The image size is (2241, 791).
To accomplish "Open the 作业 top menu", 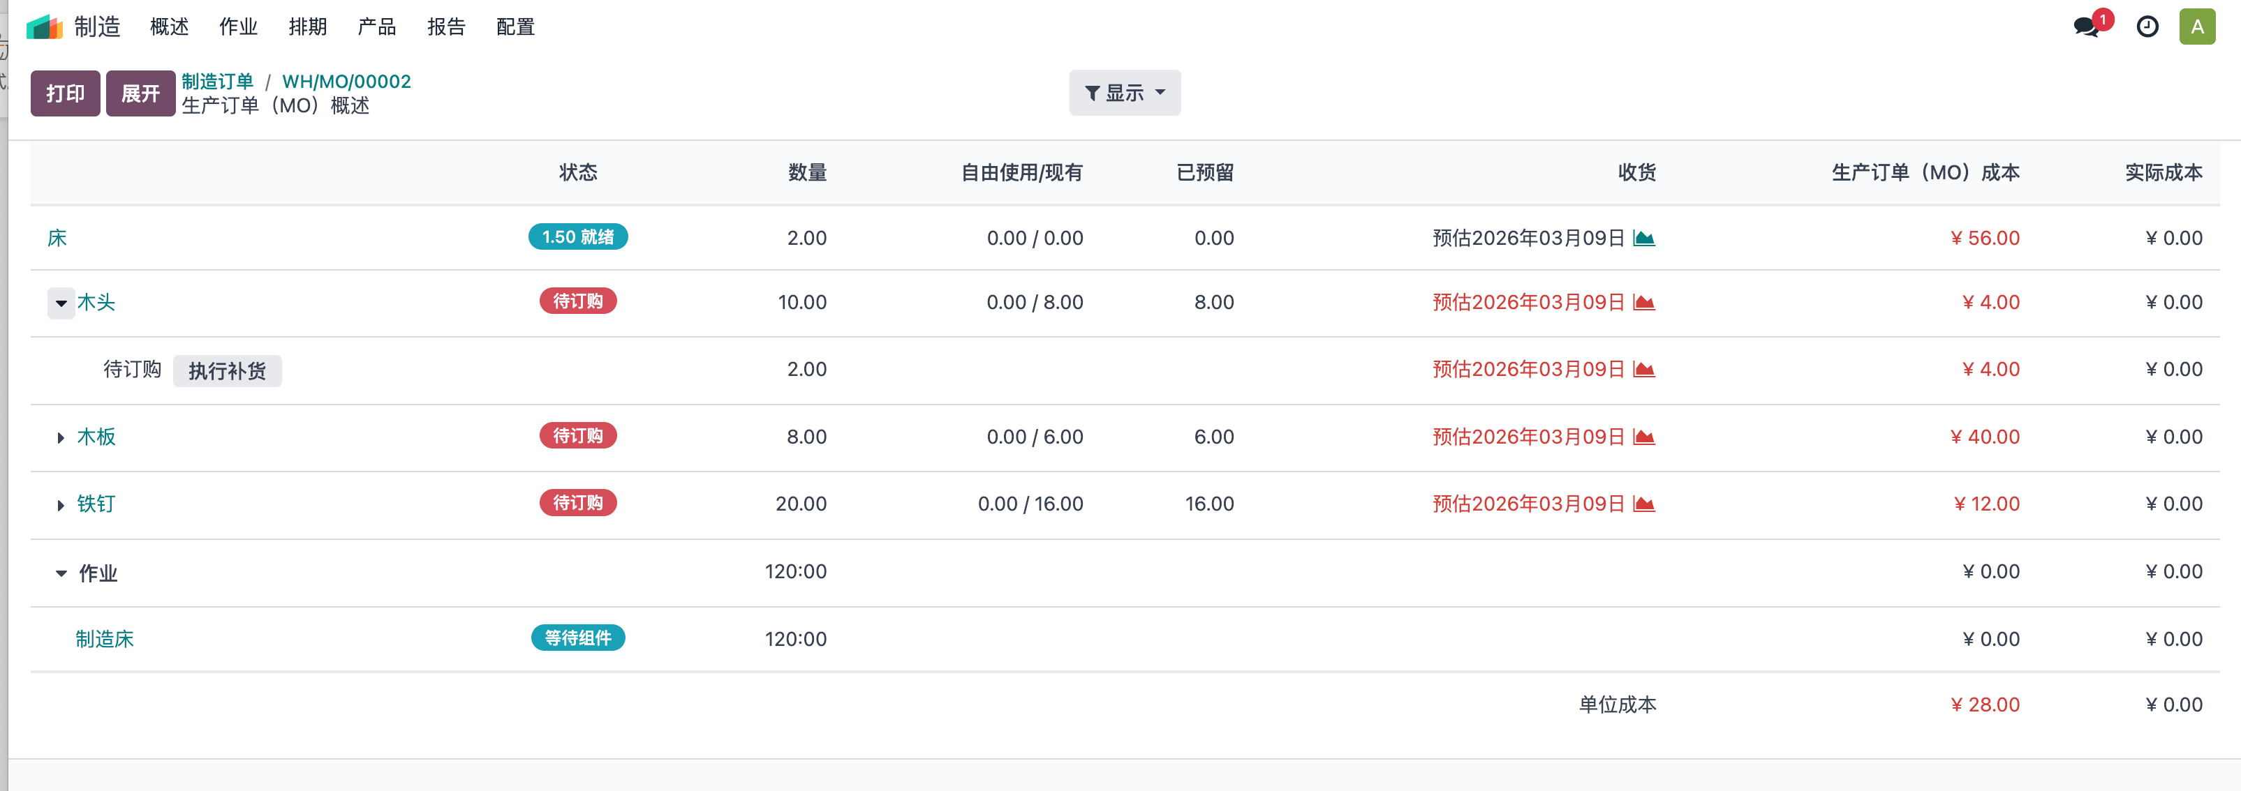I will [238, 27].
